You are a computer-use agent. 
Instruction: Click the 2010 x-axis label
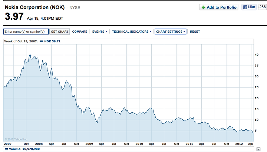click(139, 144)
